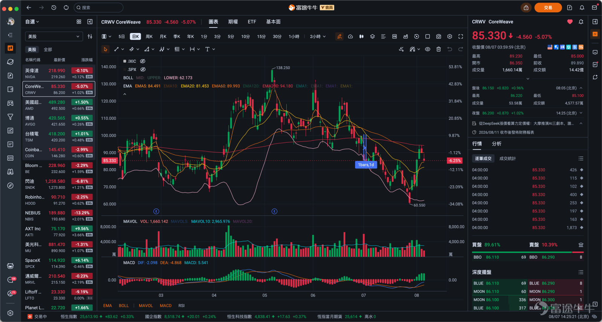Image resolution: width=602 pixels, height=322 pixels.
Task: Undo last drawing action
Action: [450, 49]
